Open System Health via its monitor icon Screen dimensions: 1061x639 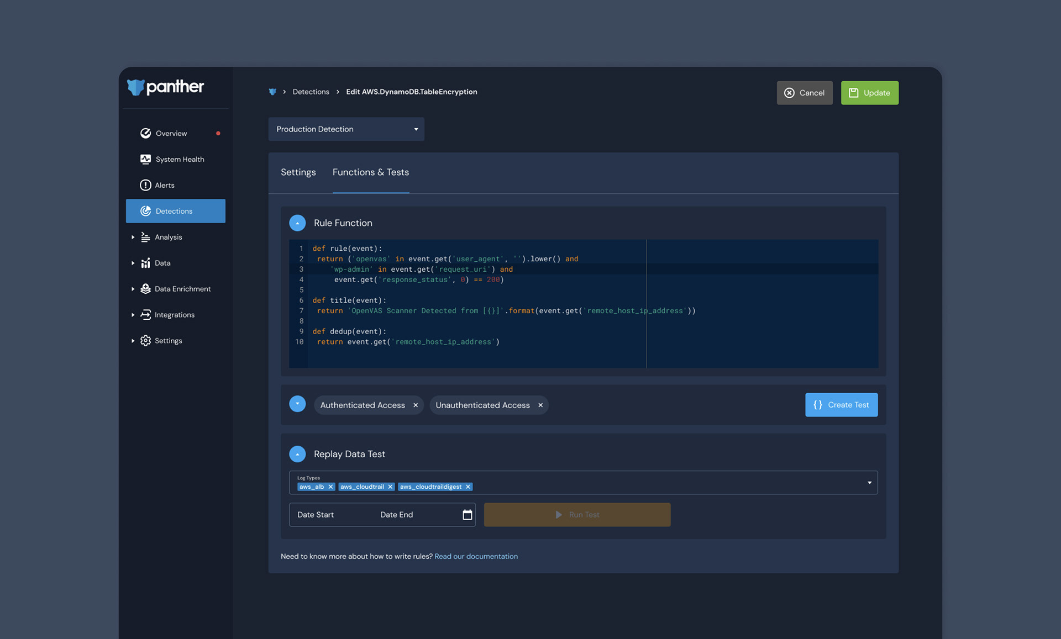point(145,159)
